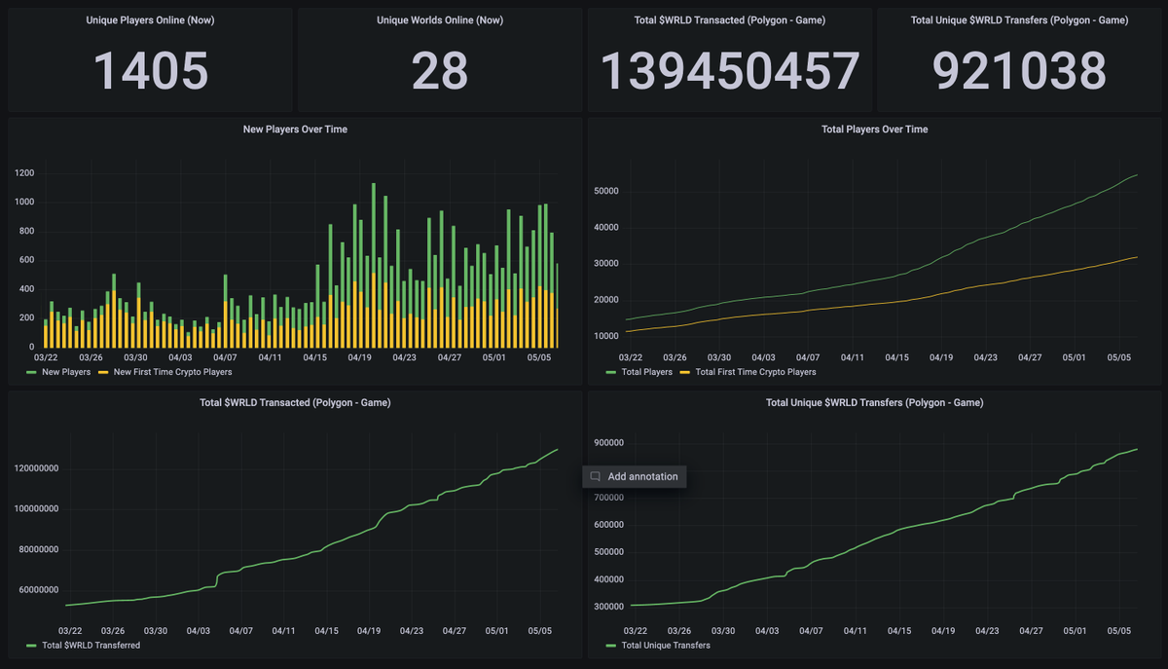Click 120000000 on the $WRLD Transacted y-axis

pyautogui.click(x=38, y=467)
